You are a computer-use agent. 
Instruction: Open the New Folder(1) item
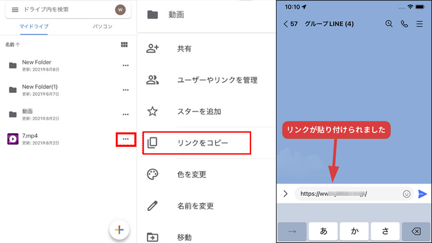pyautogui.click(x=68, y=90)
